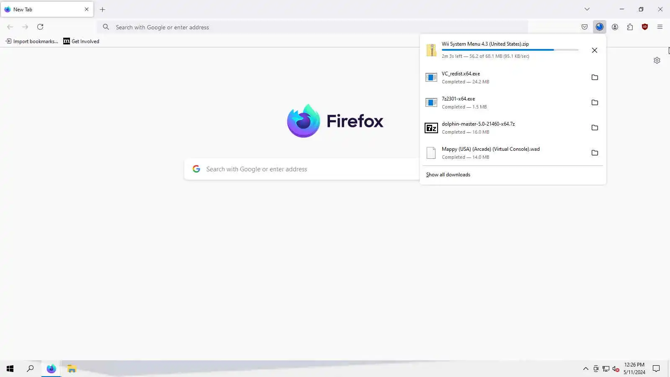
Task: Open File Explorer from taskbar
Action: (72, 369)
